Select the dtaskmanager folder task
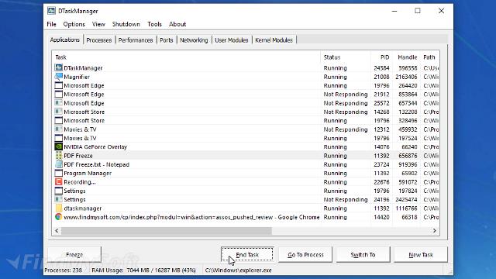Screen dimensions: 496x279 83,208
